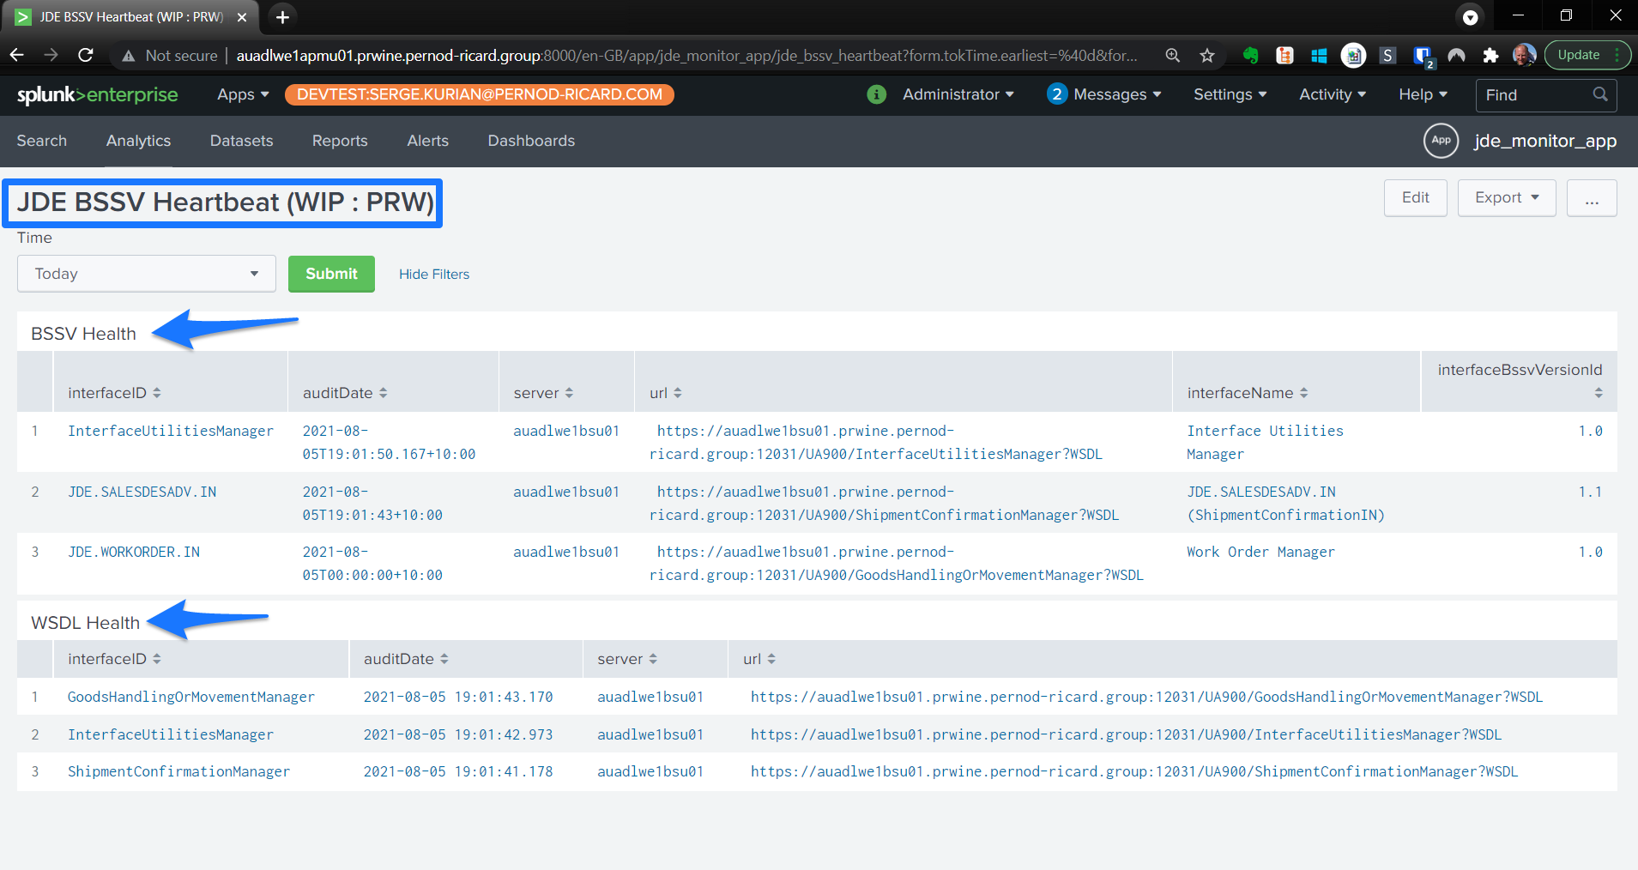Expand the Export dropdown button
This screenshot has height=870, width=1638.
click(x=1506, y=197)
